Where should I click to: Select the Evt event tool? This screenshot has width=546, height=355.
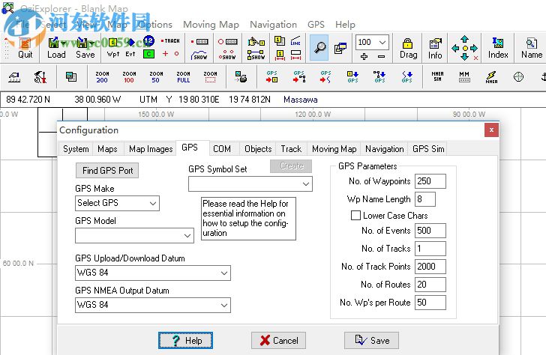(x=130, y=48)
